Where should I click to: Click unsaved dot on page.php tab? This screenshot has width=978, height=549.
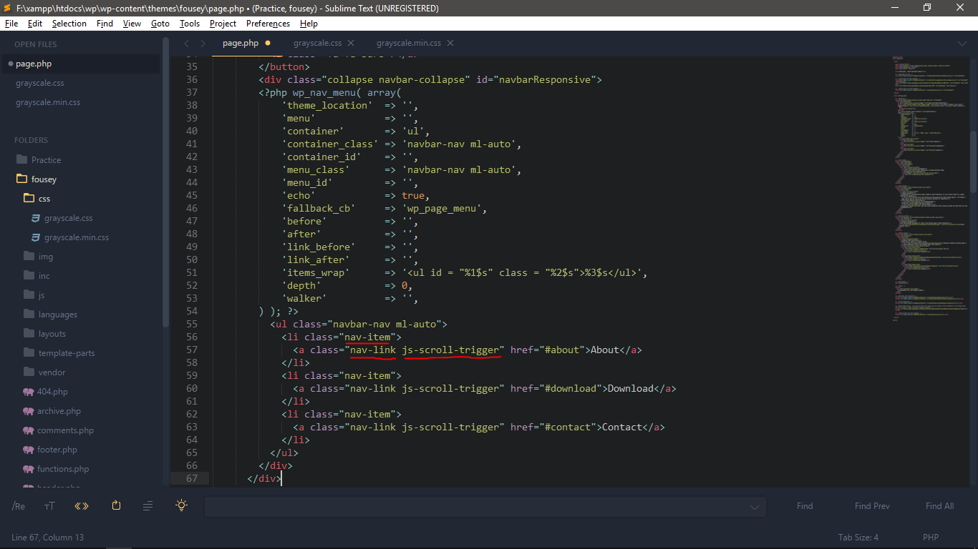[x=268, y=44]
